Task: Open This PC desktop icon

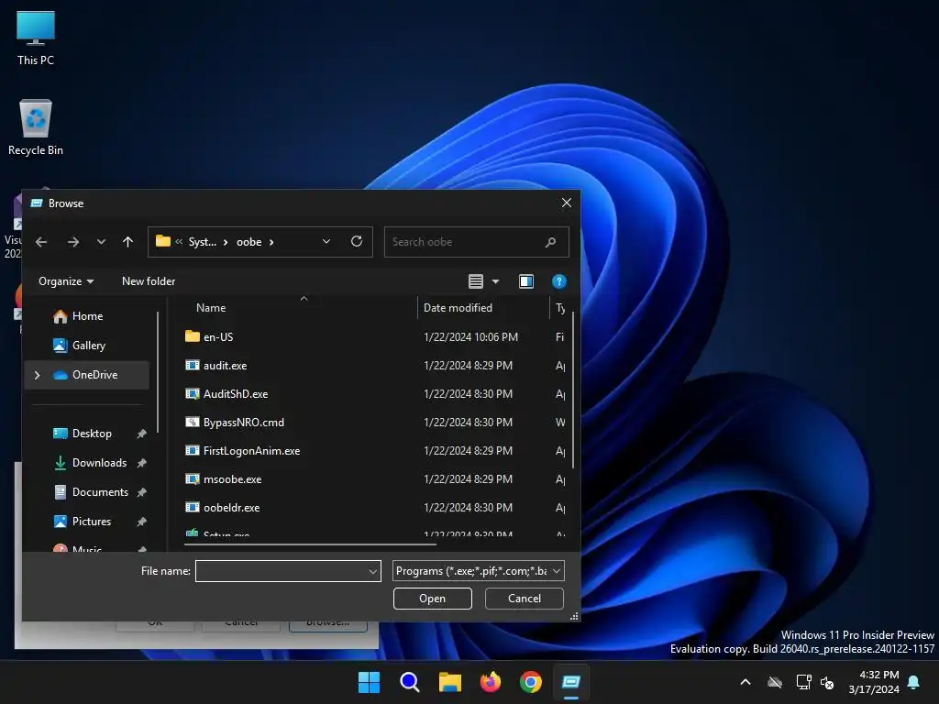Action: point(36,38)
